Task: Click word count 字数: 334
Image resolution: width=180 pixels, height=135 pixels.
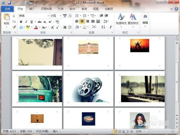Action: click(x=26, y=131)
